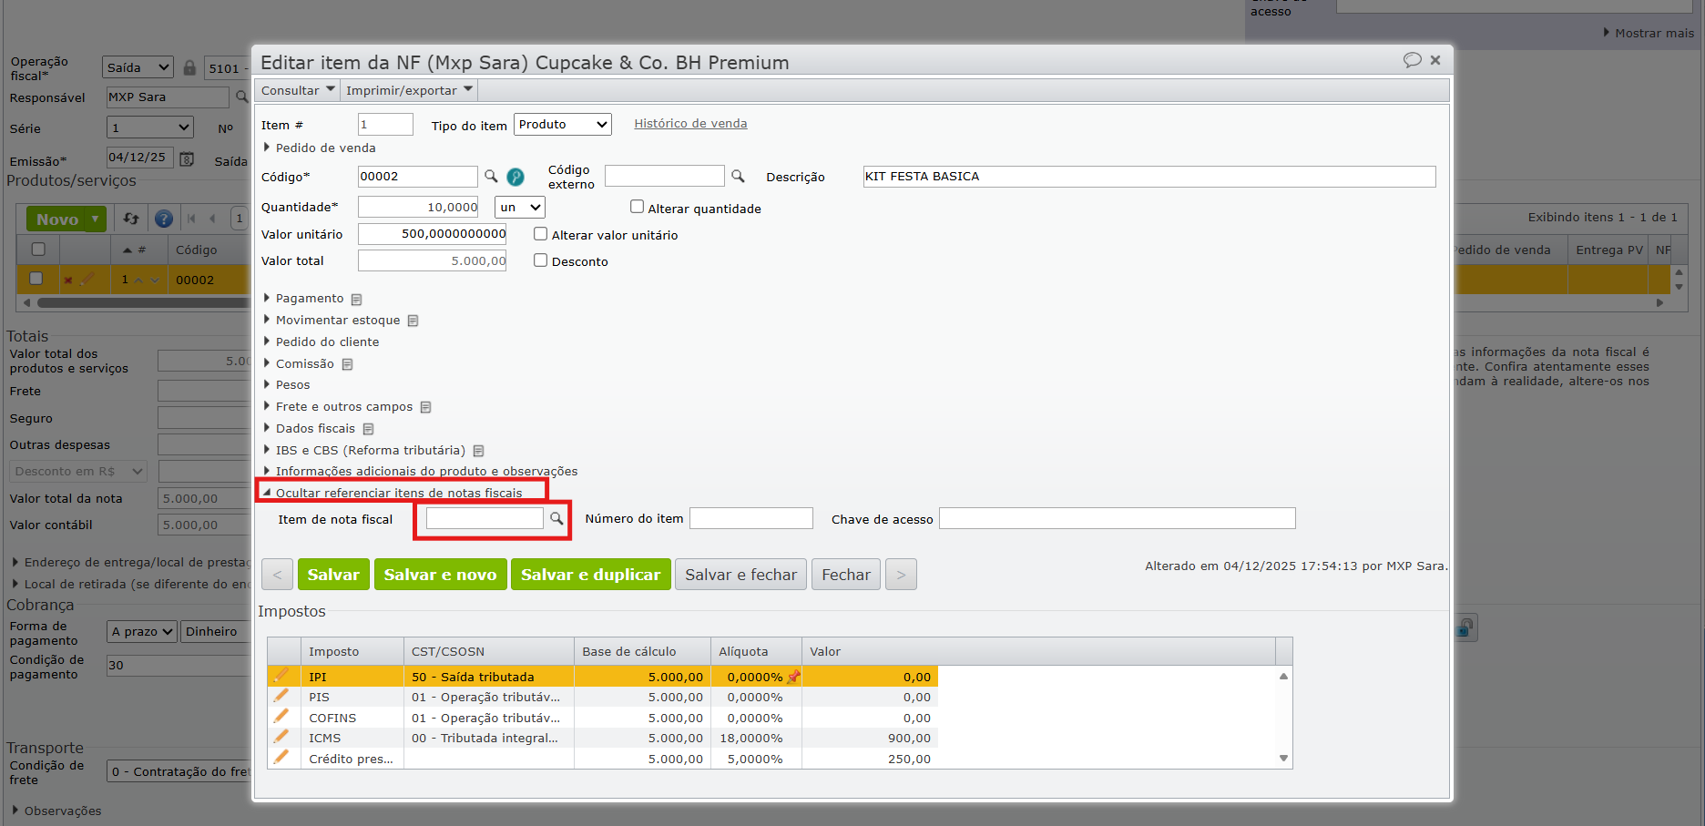This screenshot has height=826, width=1705.
Task: Open the A prazo payment dropdown
Action: click(142, 631)
